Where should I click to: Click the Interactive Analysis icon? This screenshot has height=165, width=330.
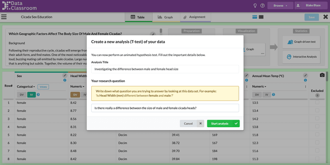289,57
